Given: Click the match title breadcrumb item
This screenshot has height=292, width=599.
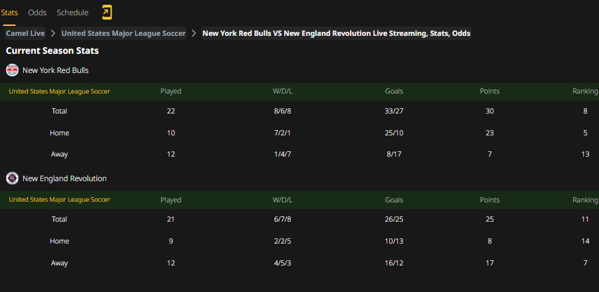Looking at the screenshot, I should pyautogui.click(x=336, y=33).
